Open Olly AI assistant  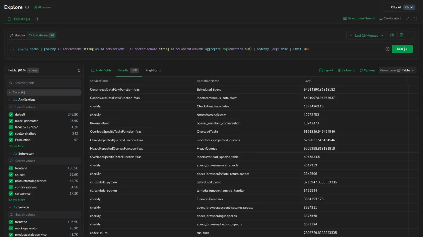click(x=400, y=7)
